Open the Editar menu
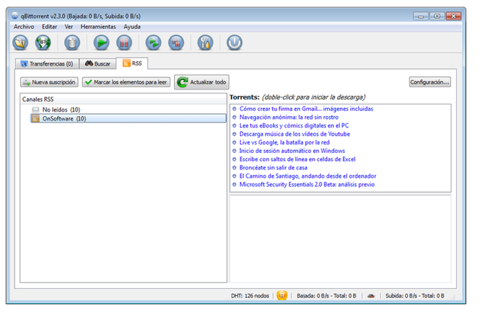 point(49,27)
